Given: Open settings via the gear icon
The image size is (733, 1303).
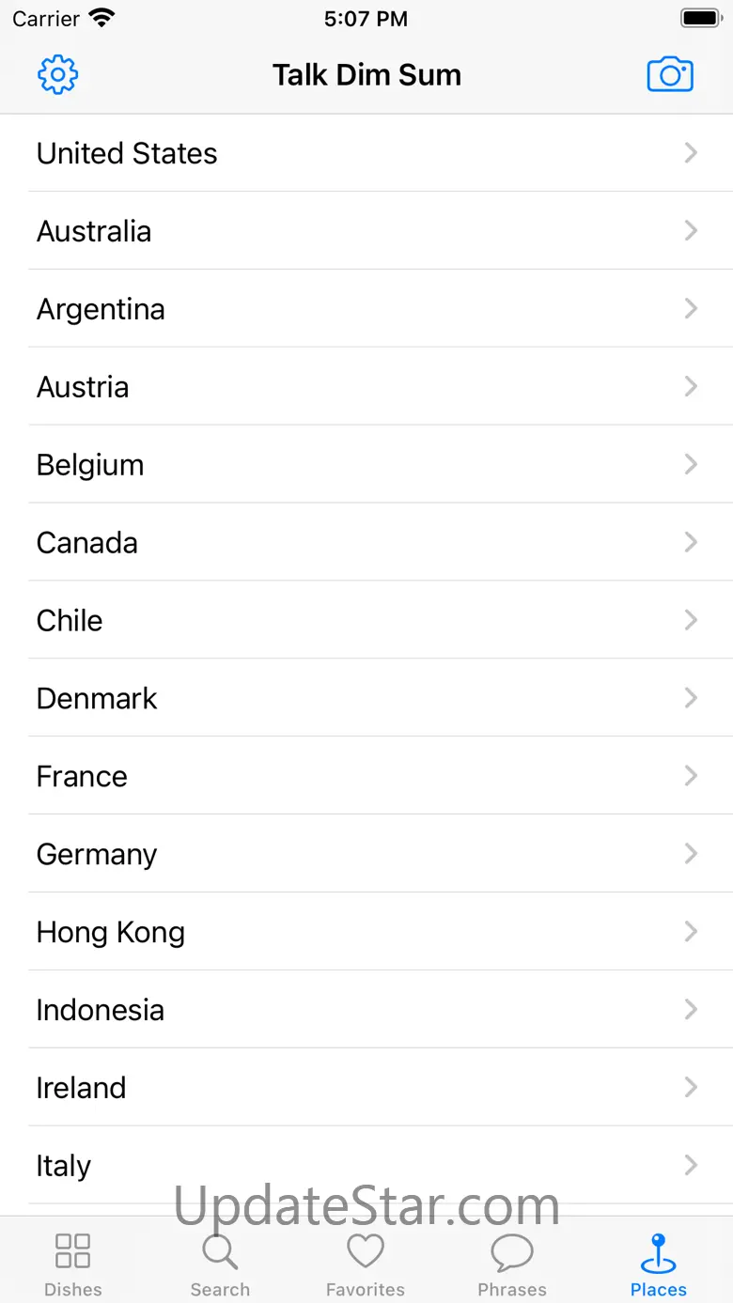Looking at the screenshot, I should coord(57,75).
